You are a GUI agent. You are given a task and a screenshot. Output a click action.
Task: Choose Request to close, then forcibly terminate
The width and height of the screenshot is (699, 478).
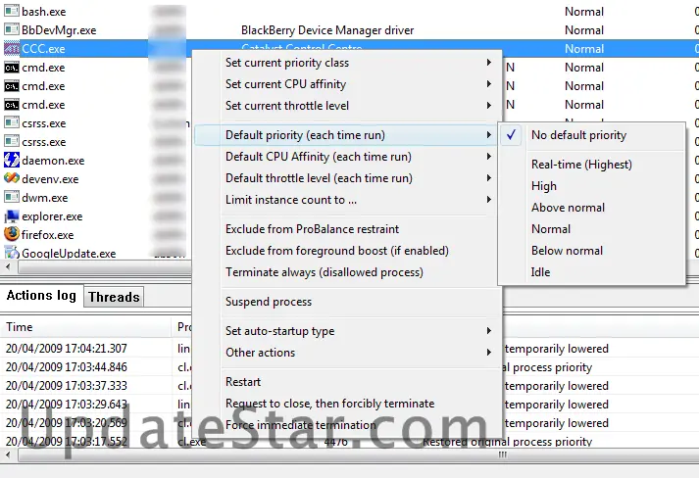(348, 404)
